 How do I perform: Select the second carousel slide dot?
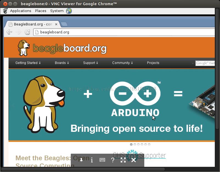[135, 144]
